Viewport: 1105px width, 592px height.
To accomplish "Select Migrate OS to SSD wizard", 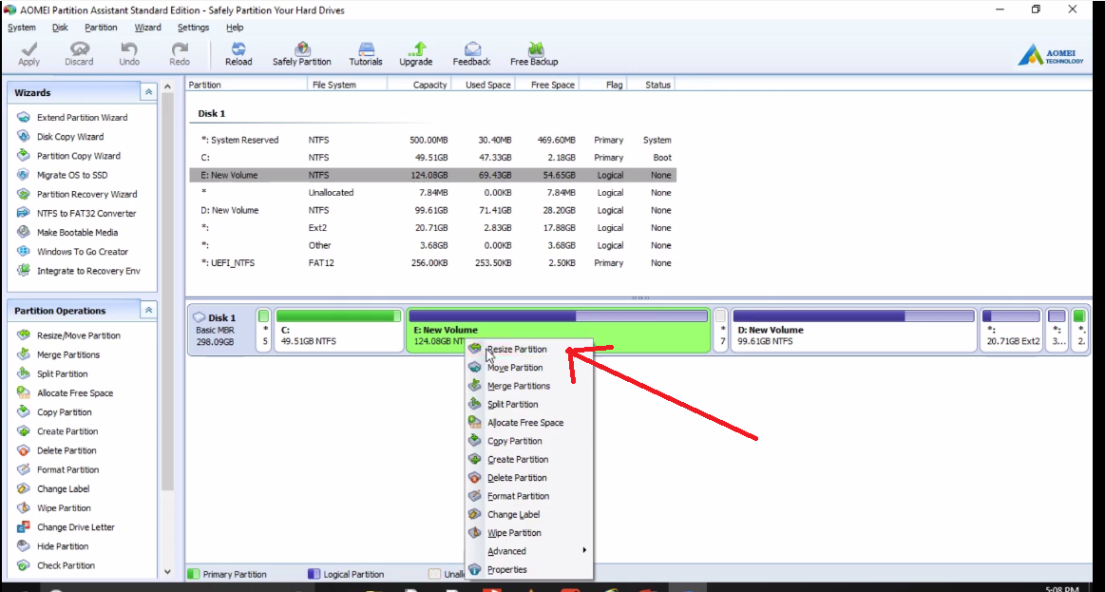I will [x=72, y=175].
